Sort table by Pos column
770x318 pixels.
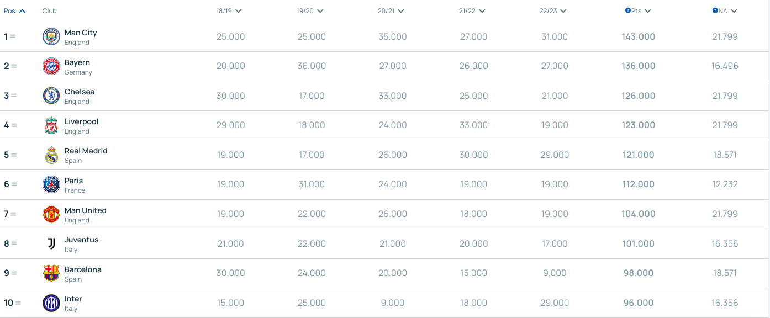tap(15, 11)
